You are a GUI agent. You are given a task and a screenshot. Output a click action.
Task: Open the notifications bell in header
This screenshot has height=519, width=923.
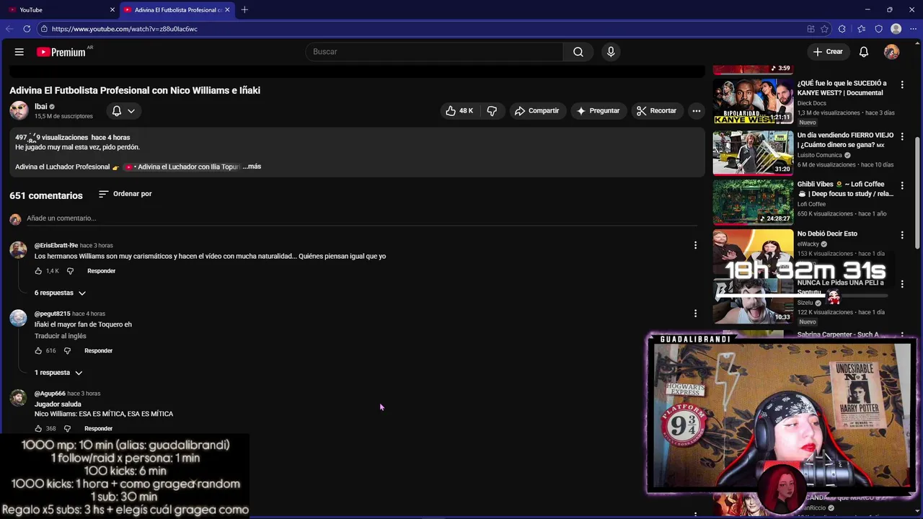click(864, 52)
